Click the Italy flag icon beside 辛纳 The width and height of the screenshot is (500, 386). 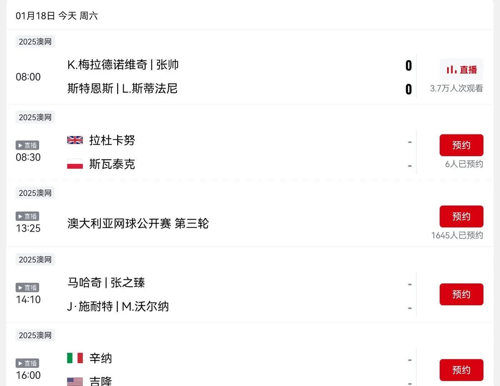tap(75, 358)
